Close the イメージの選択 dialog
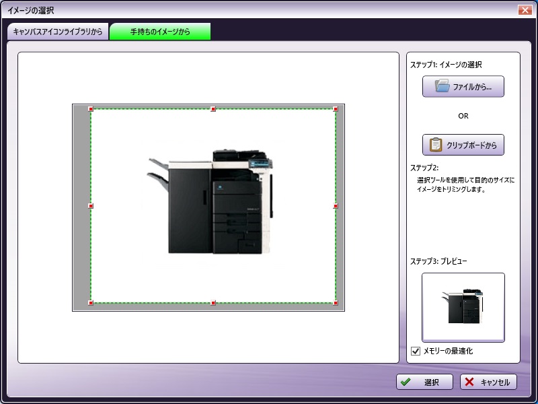 click(x=525, y=10)
